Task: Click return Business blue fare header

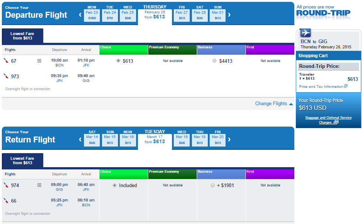Action: (221, 174)
